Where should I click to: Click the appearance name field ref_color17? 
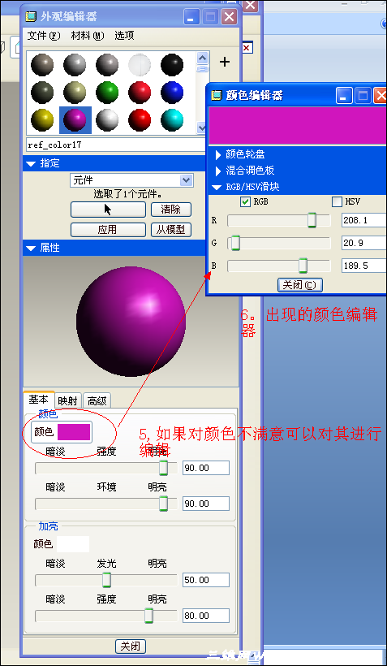116,145
